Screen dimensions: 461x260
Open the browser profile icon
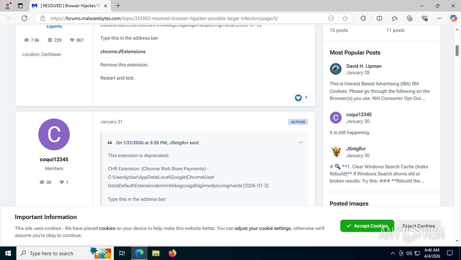click(x=7, y=6)
